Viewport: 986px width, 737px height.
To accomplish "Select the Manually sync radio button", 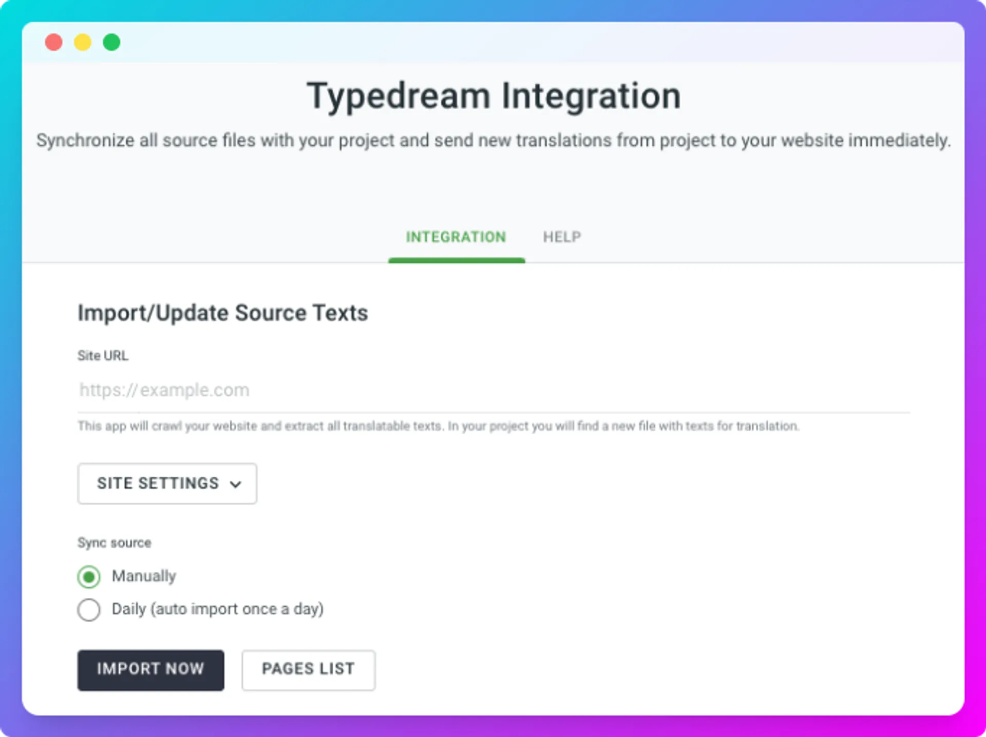I will pyautogui.click(x=89, y=577).
